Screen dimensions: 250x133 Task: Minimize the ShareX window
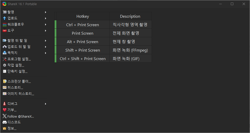point(221,4)
